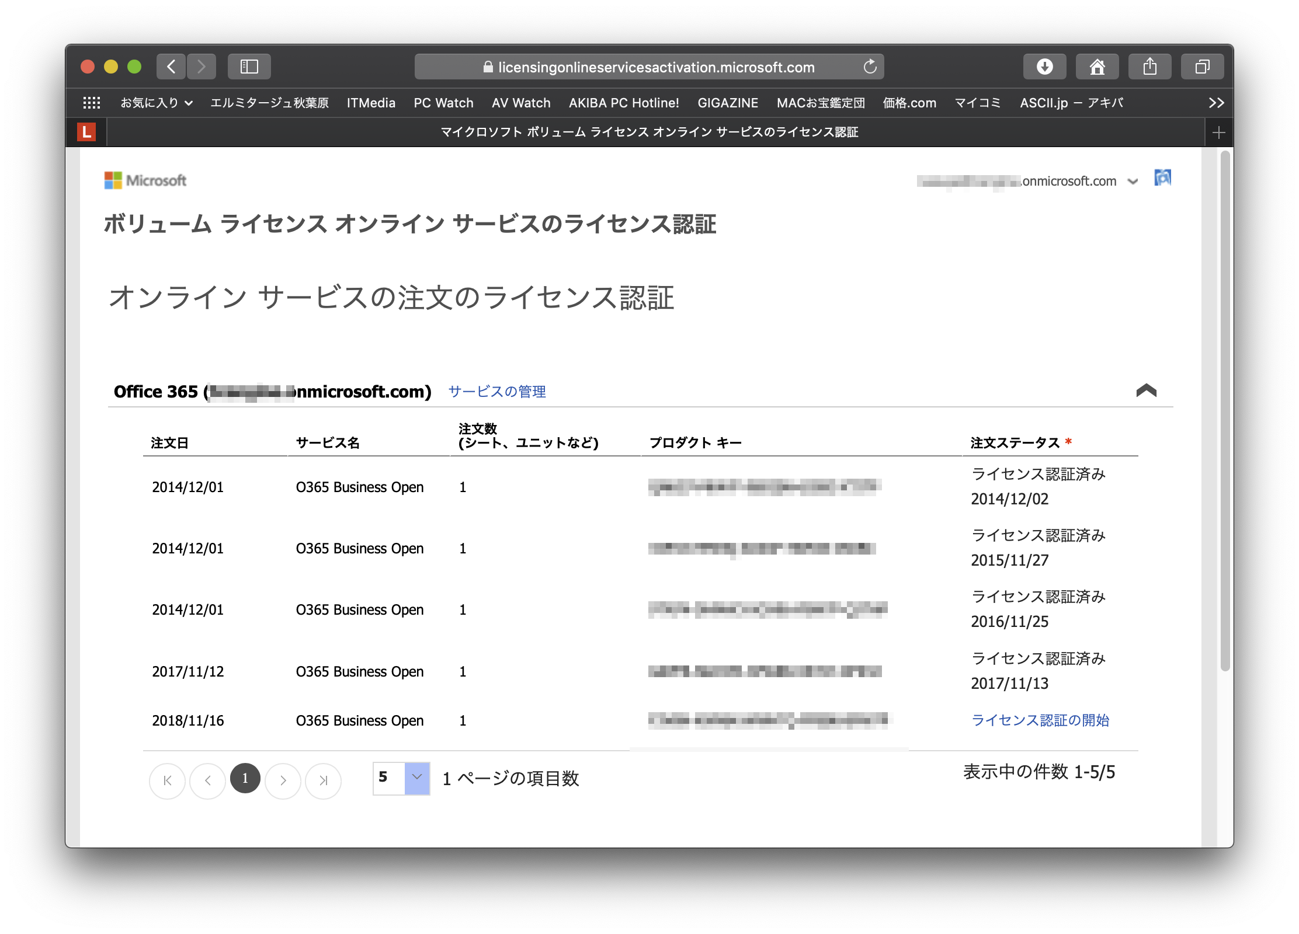The width and height of the screenshot is (1299, 934).
Task: Click the activation date 2017/11/13
Action: coord(1010,684)
